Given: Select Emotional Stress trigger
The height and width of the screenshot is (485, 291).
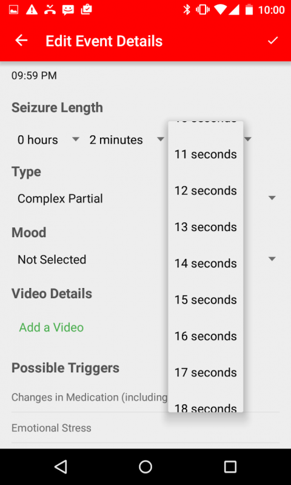Looking at the screenshot, I should (145, 428).
